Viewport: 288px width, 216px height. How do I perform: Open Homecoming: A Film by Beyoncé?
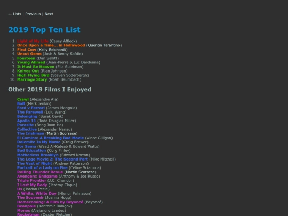click(50, 202)
